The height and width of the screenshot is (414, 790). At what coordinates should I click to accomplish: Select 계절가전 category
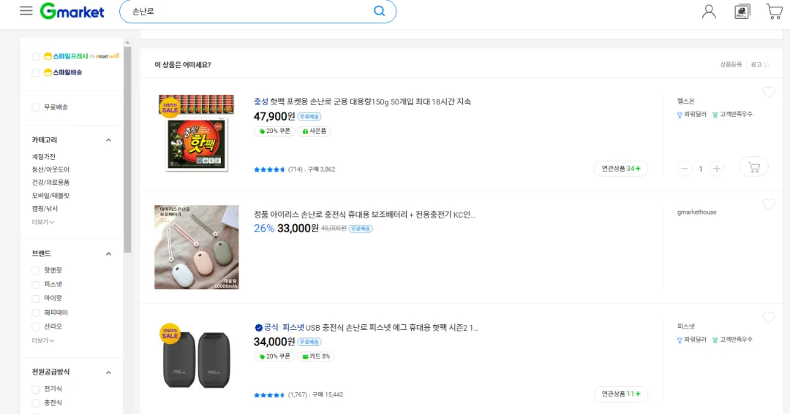pyautogui.click(x=44, y=157)
